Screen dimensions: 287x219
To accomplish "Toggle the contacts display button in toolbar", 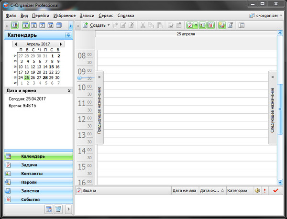I will pyautogui.click(x=202, y=25).
